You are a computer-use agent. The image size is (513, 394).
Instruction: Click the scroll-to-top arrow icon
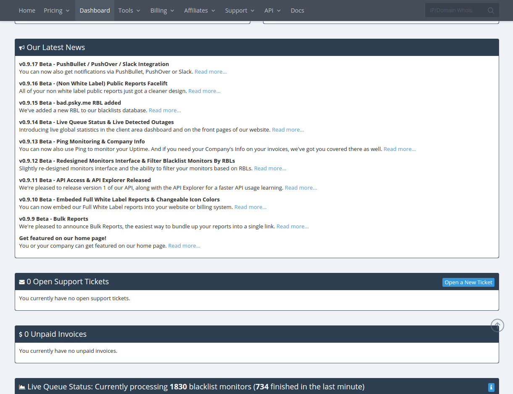click(497, 325)
